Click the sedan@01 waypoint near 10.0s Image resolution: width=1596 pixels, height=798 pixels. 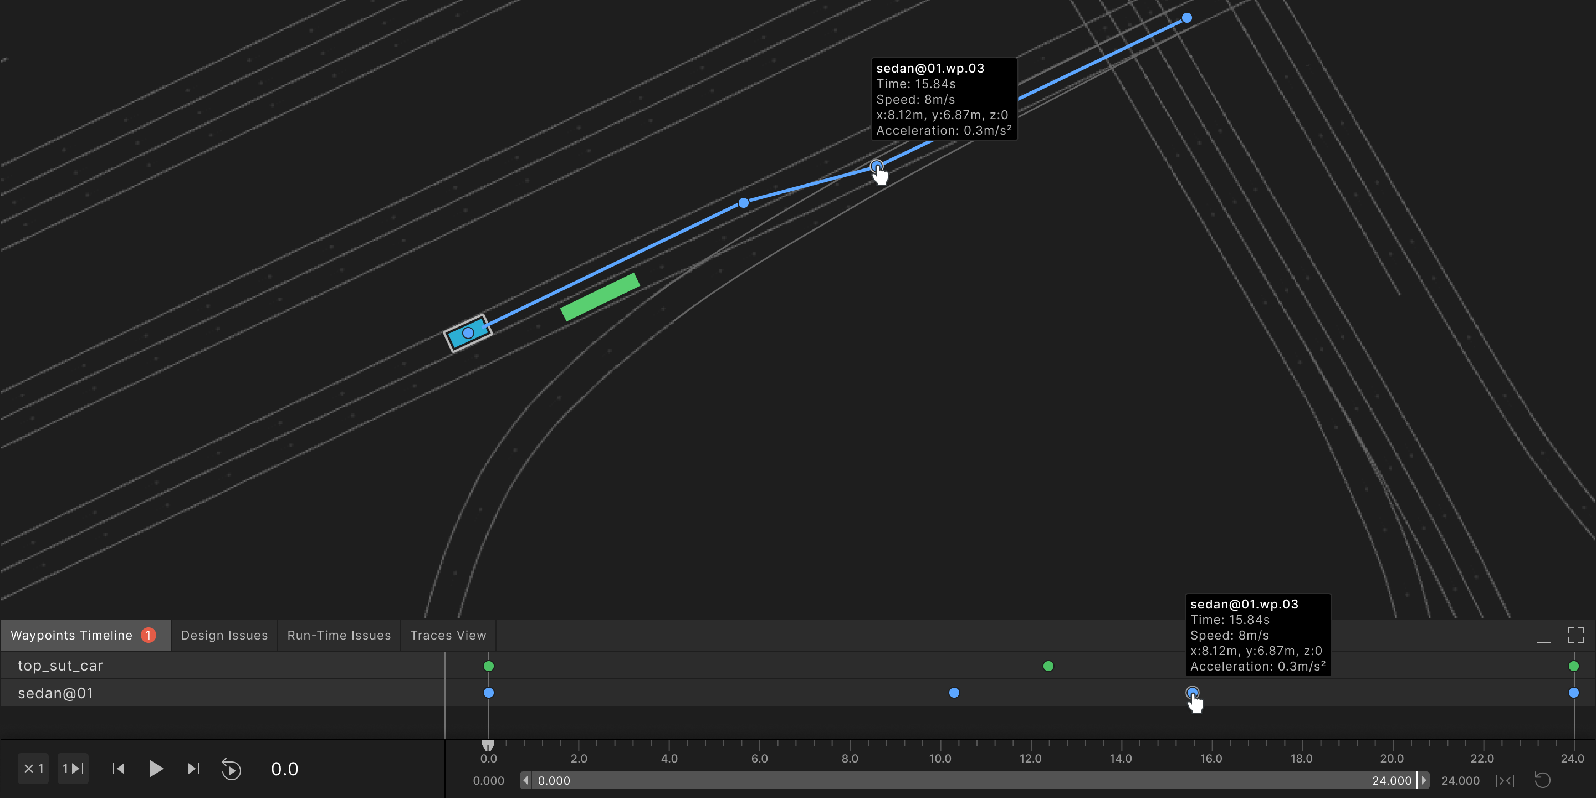(x=954, y=693)
